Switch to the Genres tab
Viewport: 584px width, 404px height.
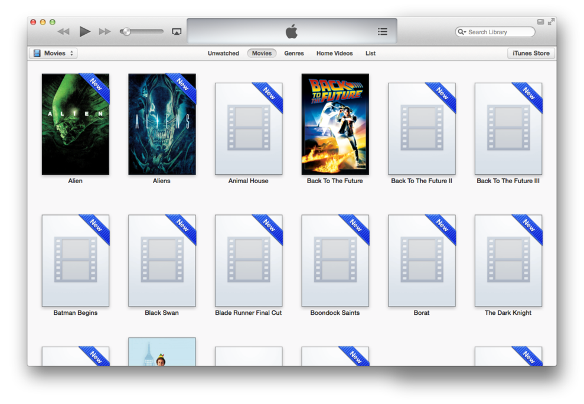[294, 53]
